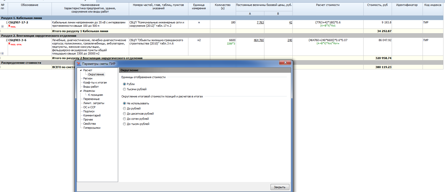
Task: Close the dialog with the red X
Action: [x=285, y=62]
